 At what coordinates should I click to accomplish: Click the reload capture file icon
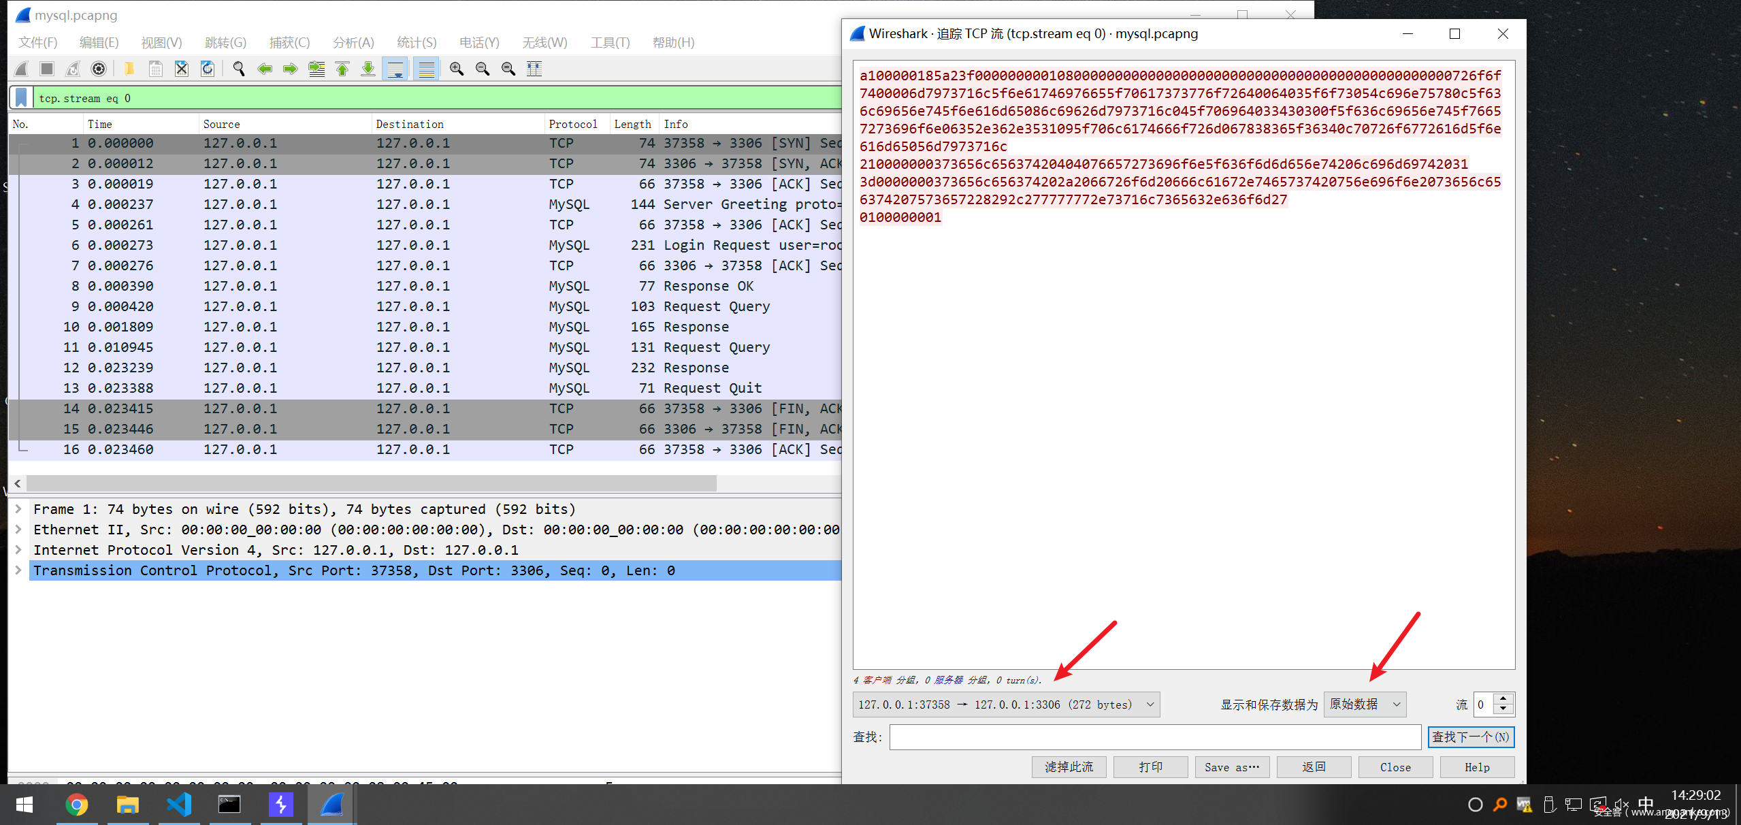coord(208,69)
